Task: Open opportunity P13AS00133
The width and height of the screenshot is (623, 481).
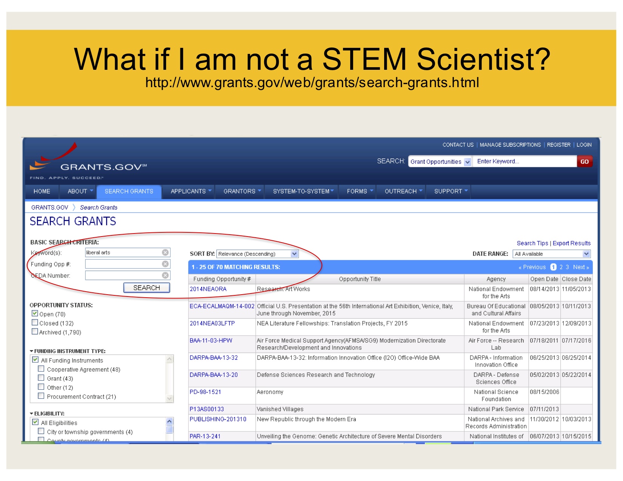Action: coord(207,409)
